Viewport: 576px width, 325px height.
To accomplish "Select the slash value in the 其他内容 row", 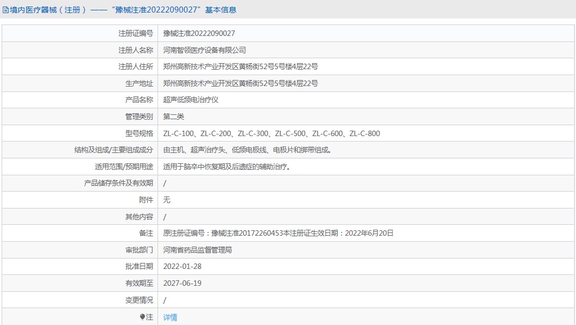I will click(165, 217).
